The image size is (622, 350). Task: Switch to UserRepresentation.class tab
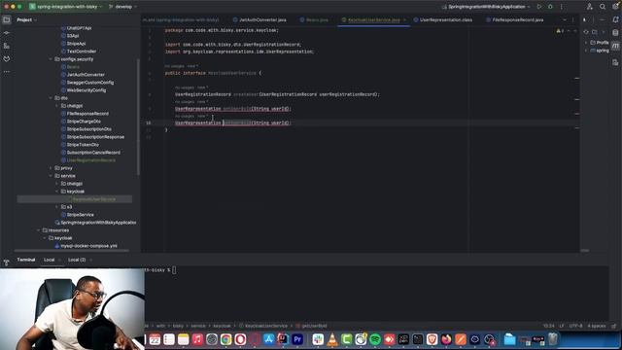pyautogui.click(x=443, y=19)
